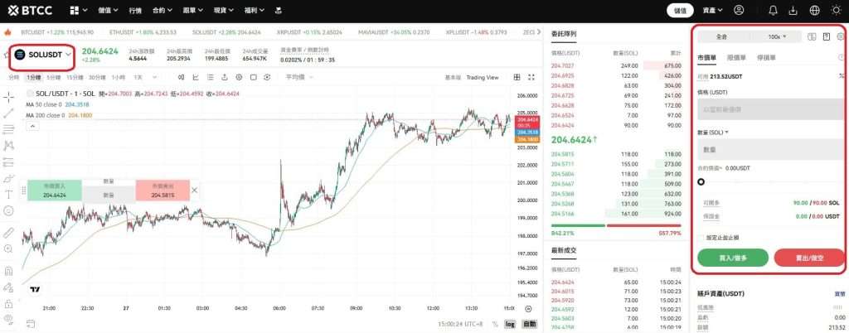Click floating widget market sell 204.5815
Image resolution: width=849 pixels, height=333 pixels.
[x=163, y=191]
